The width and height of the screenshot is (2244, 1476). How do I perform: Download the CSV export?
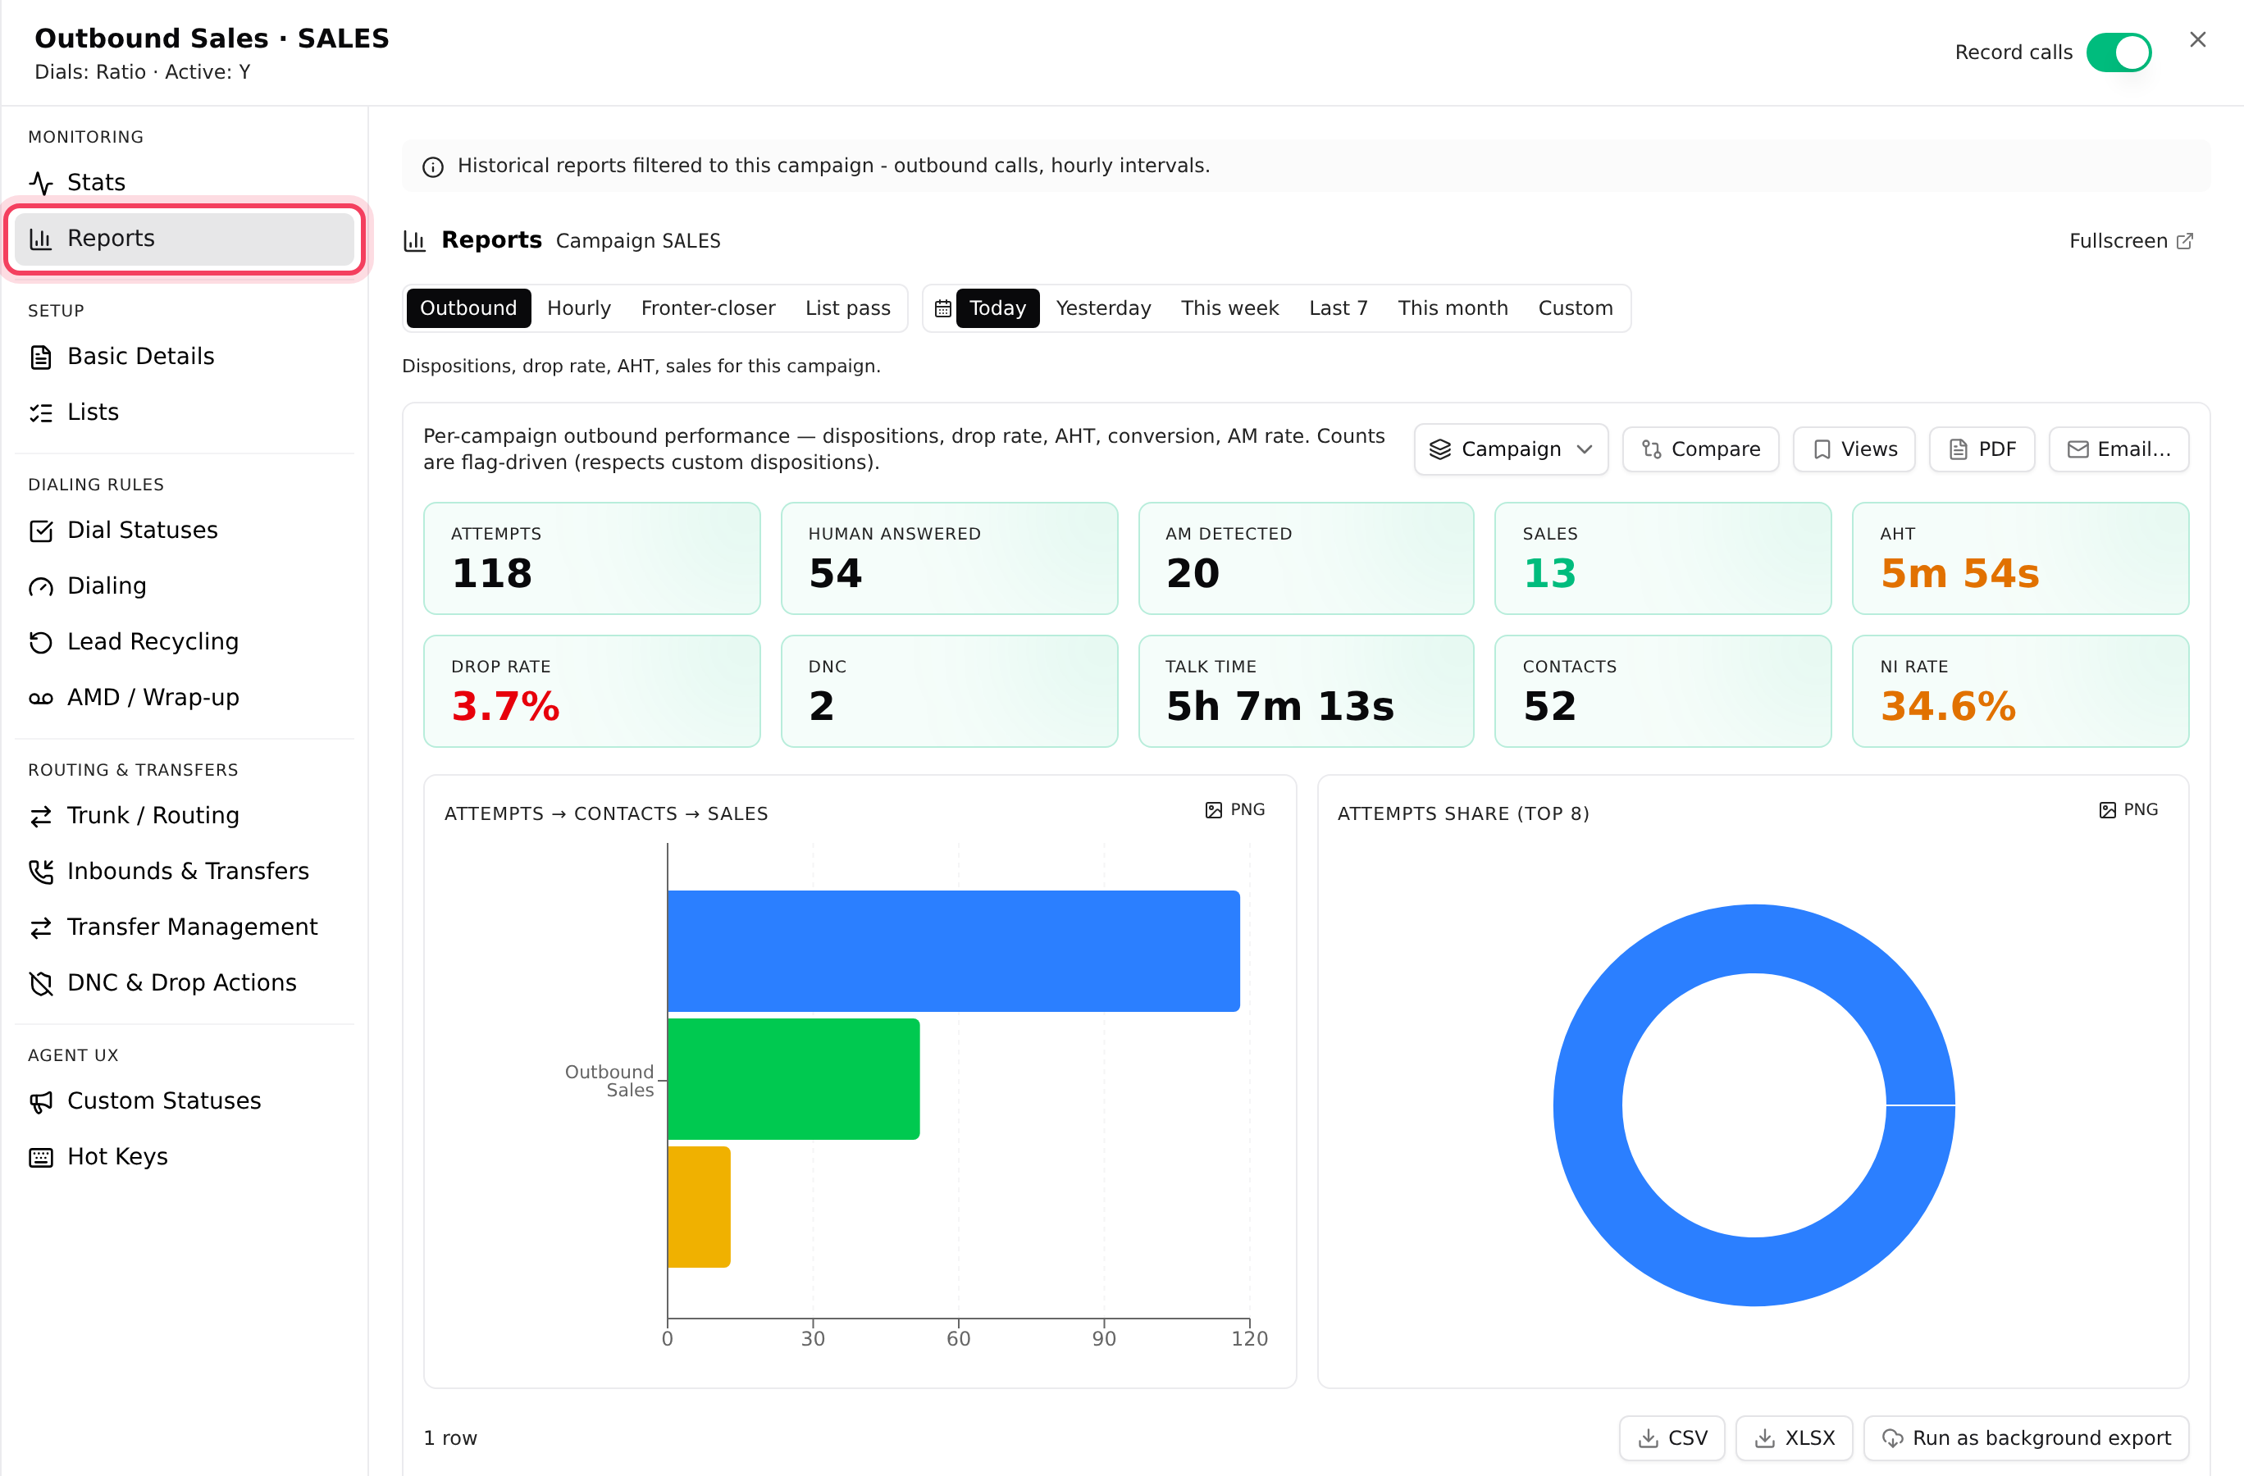1672,1438
